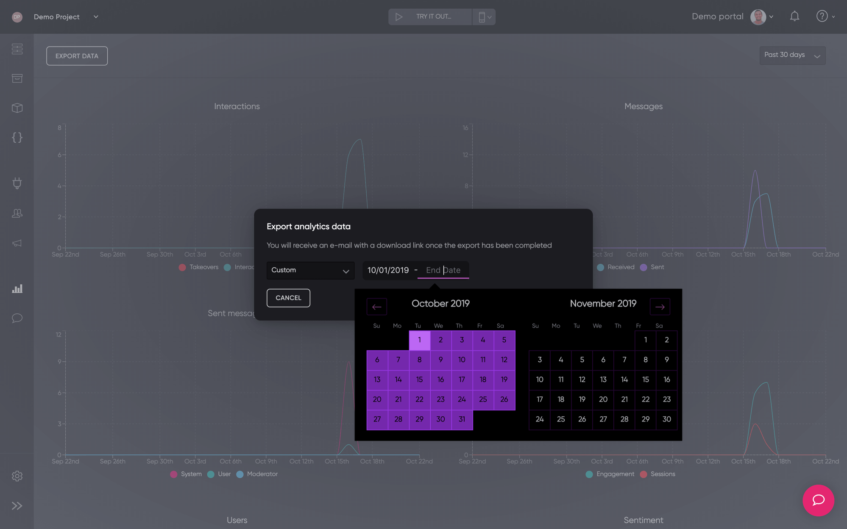The width and height of the screenshot is (847, 529).
Task: Open the analytics bar chart sidebar icon
Action: tap(17, 289)
